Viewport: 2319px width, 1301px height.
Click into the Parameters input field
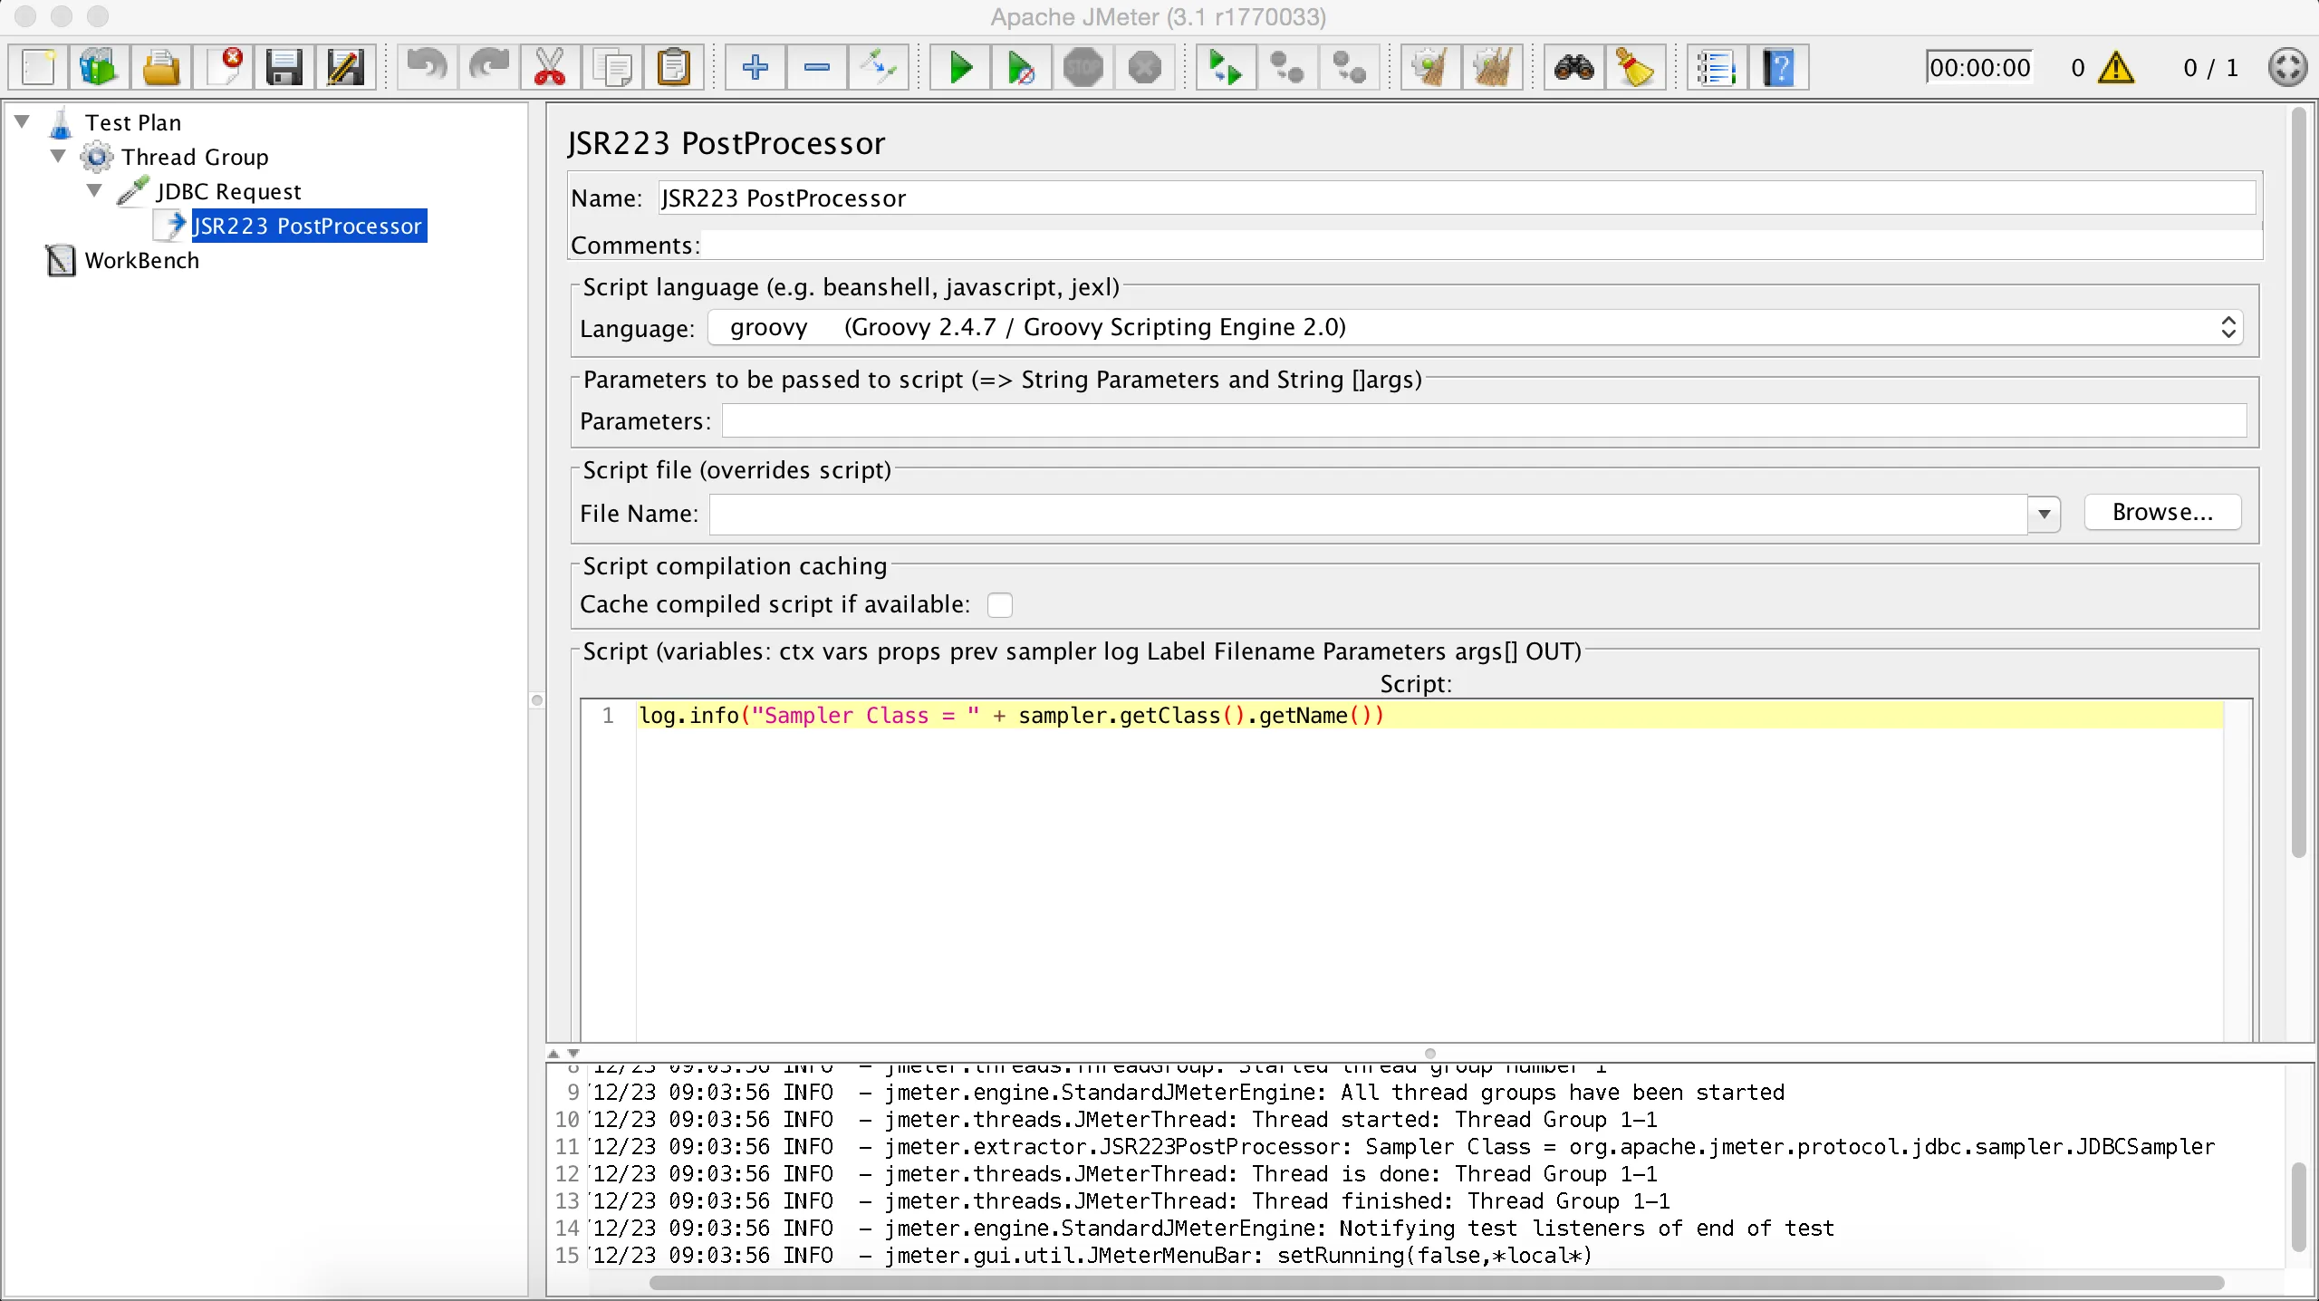[1483, 421]
